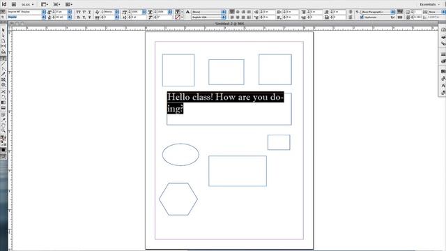
Task: Click the Untitled-2 document title tab
Action: click(229, 24)
